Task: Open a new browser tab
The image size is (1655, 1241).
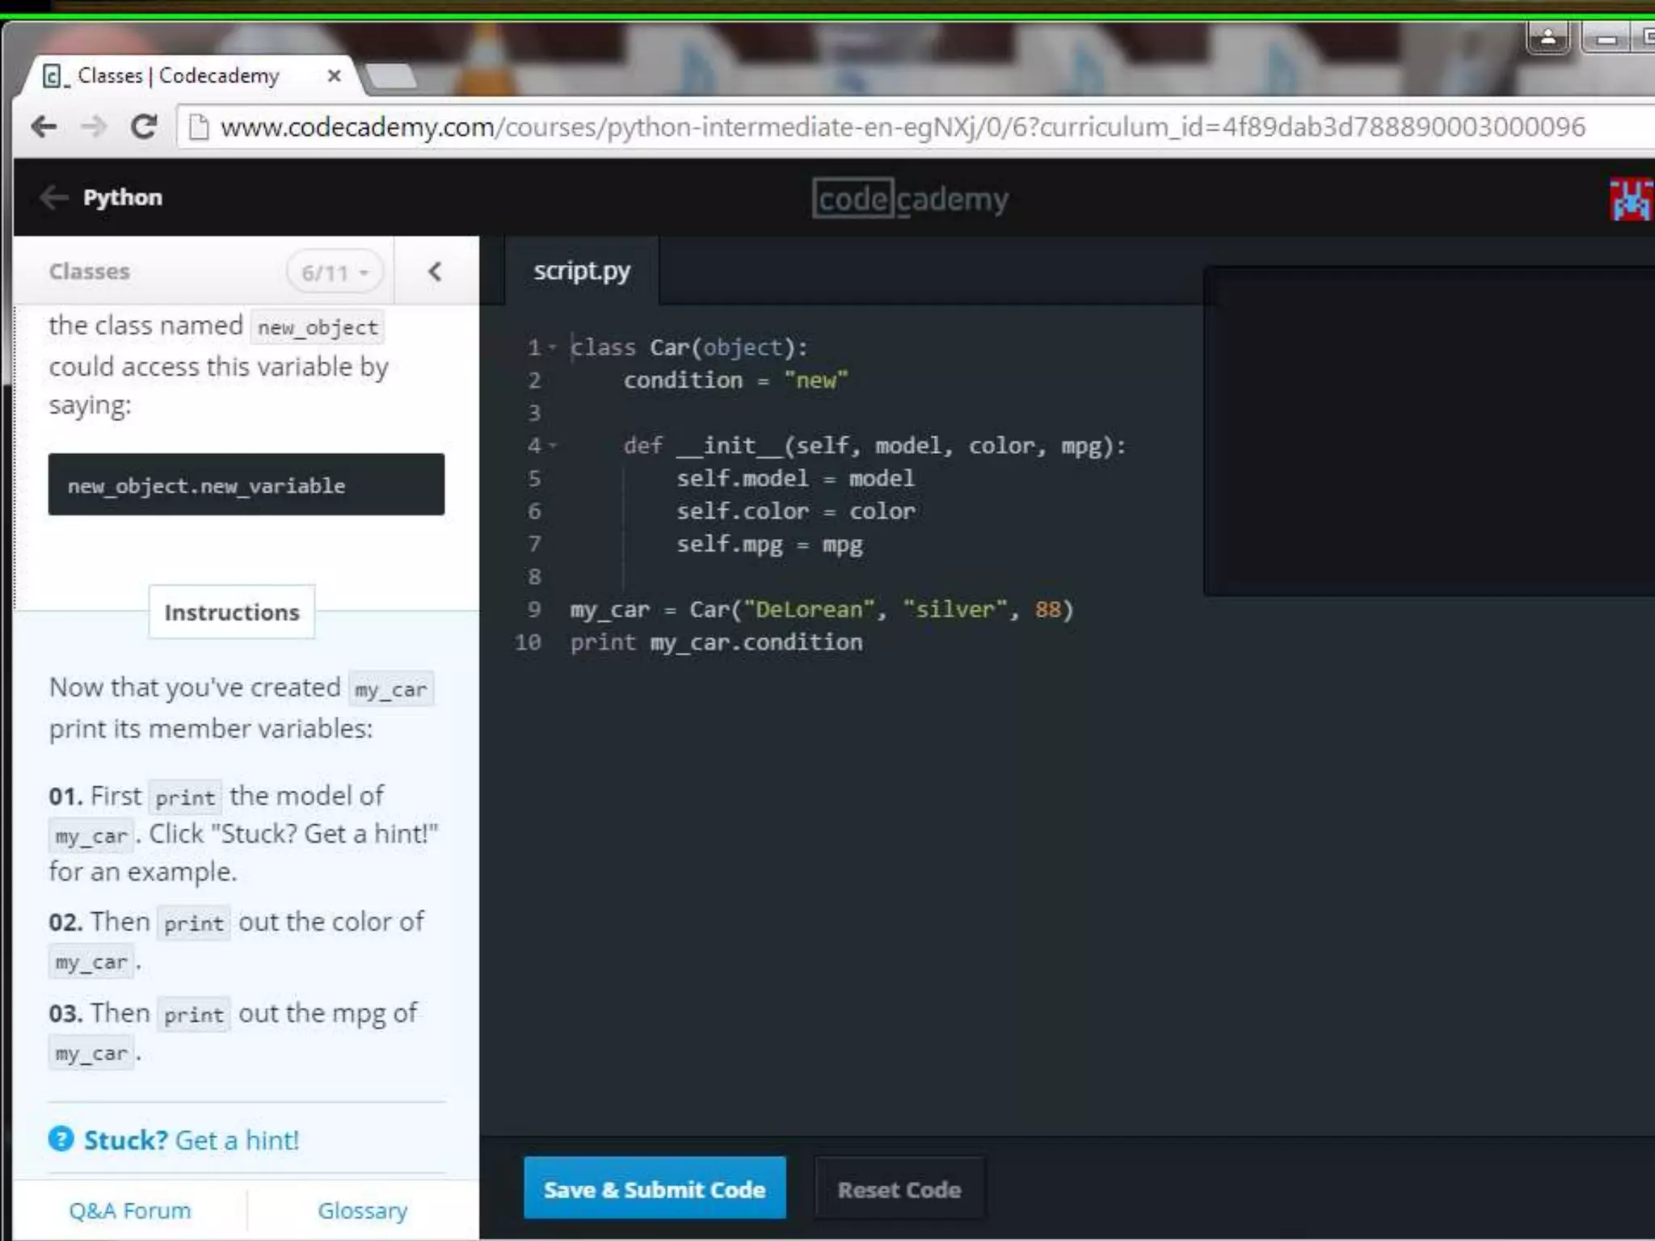Action: pos(390,77)
